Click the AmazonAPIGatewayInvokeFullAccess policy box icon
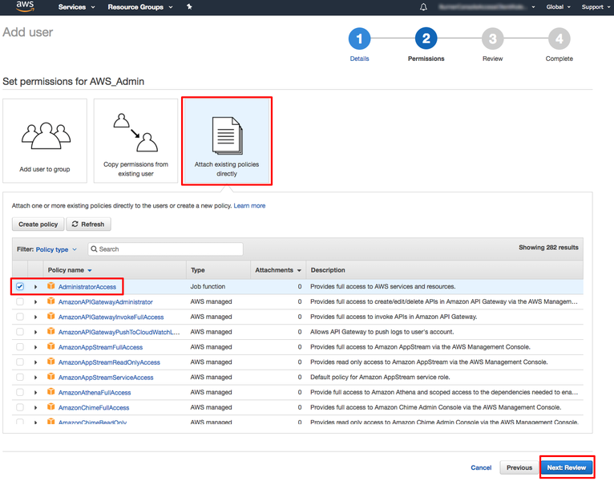 tap(51, 316)
